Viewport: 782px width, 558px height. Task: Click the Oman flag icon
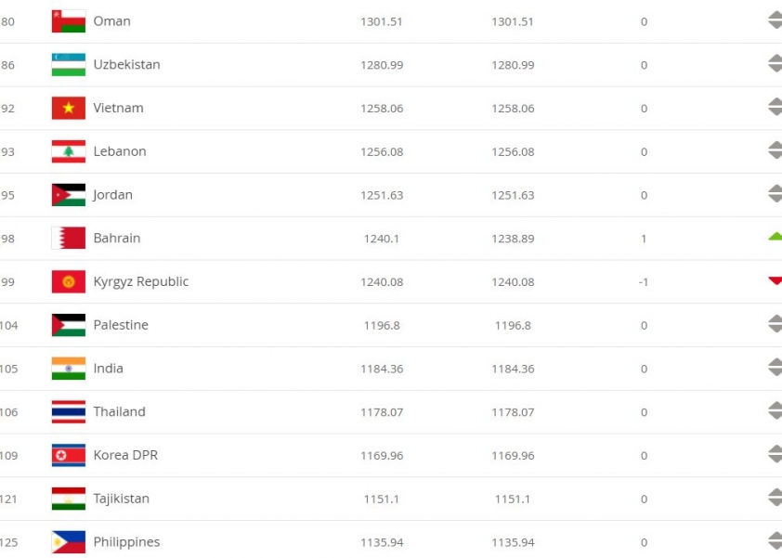coord(69,21)
